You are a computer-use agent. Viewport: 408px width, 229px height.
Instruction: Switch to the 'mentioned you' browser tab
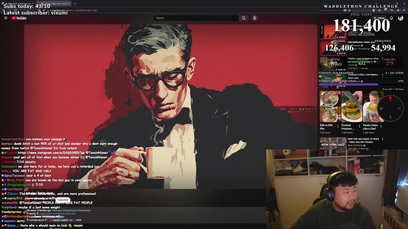(x=18, y=3)
